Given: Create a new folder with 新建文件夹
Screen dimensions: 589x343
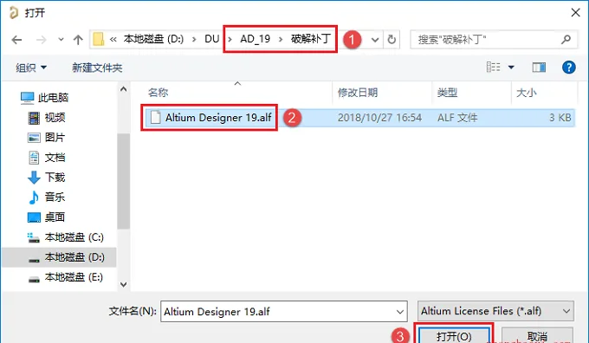Looking at the screenshot, I should tap(97, 68).
